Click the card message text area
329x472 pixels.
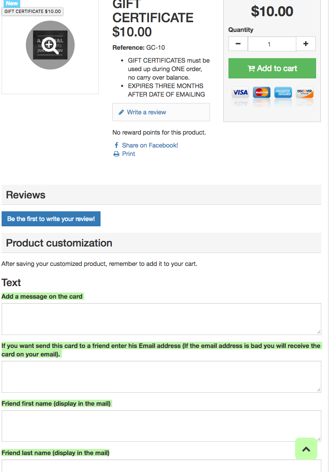coord(161,319)
